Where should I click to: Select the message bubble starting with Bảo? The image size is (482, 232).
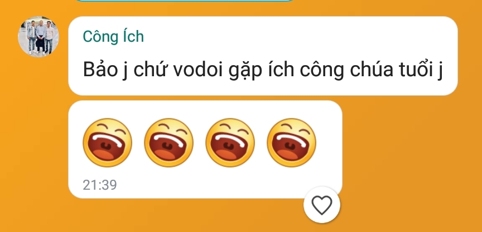[x=263, y=56]
